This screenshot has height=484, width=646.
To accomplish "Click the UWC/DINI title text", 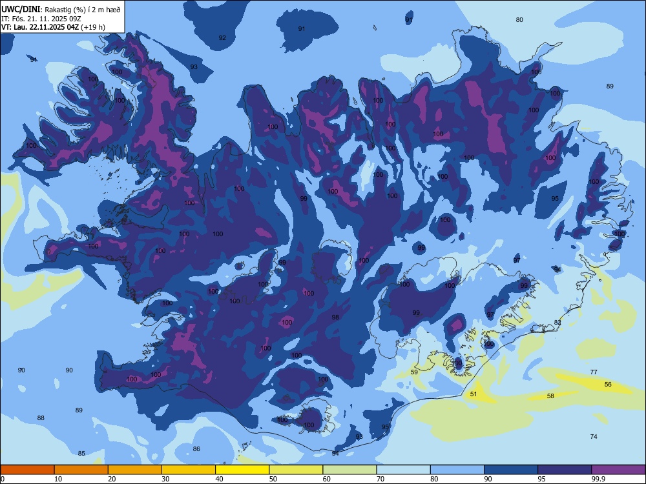I will [21, 10].
